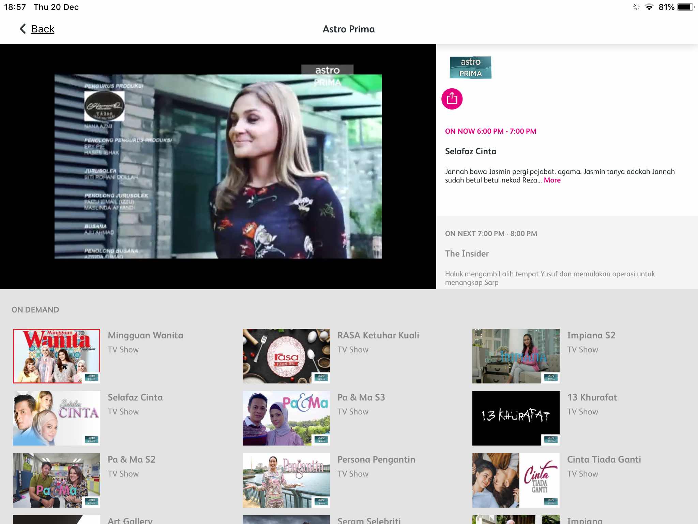Open Selafaz Cinta on-demand thumbnail

click(57, 418)
